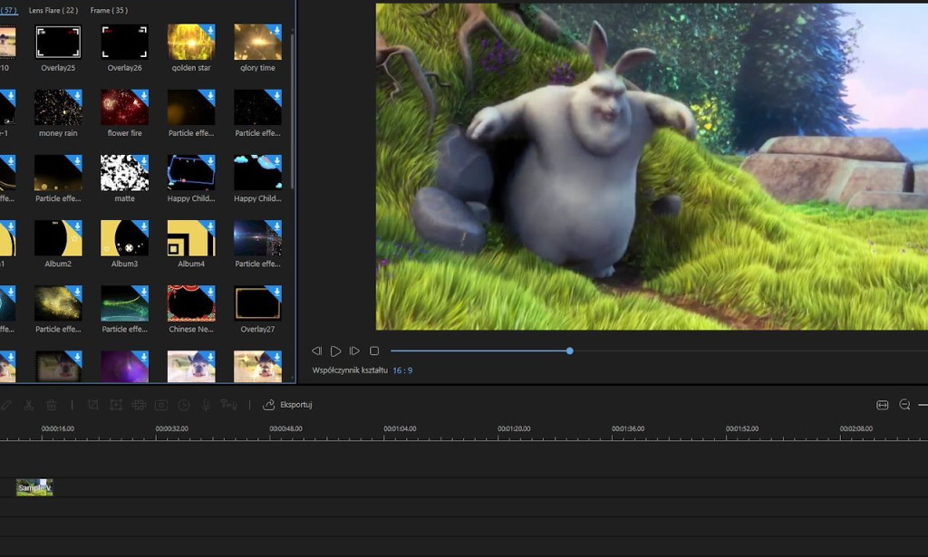Click the zoom-out icon on the timeline
The height and width of the screenshot is (557, 928).
pos(904,404)
